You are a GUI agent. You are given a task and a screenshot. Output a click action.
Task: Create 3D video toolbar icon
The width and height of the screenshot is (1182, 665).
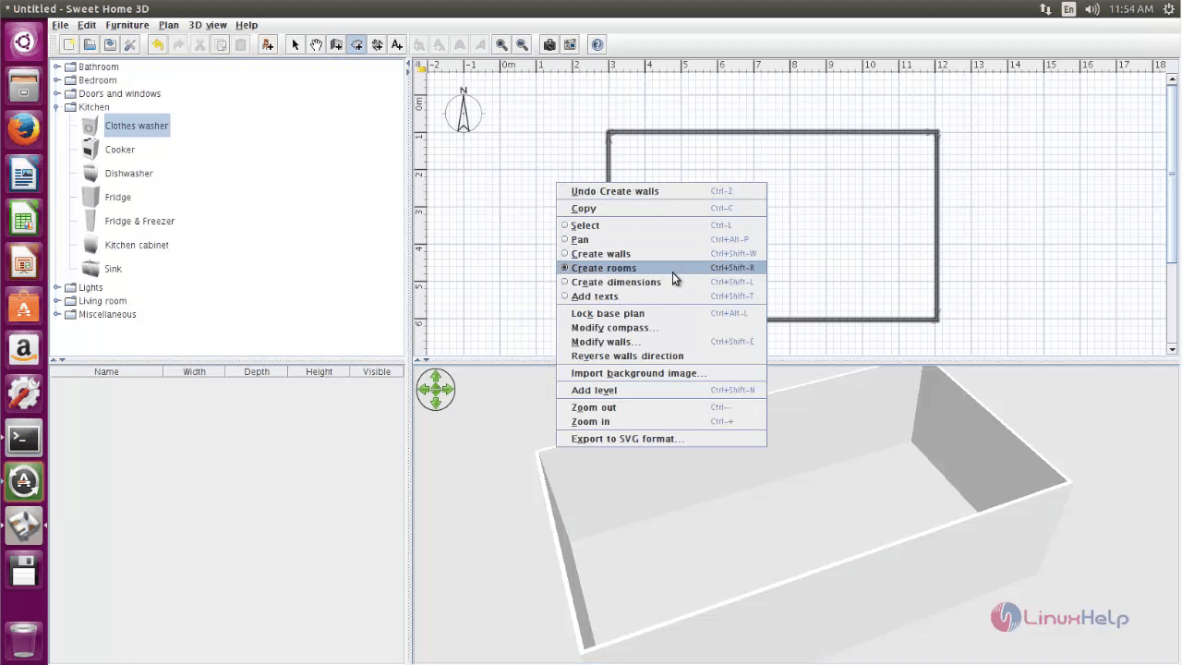570,44
